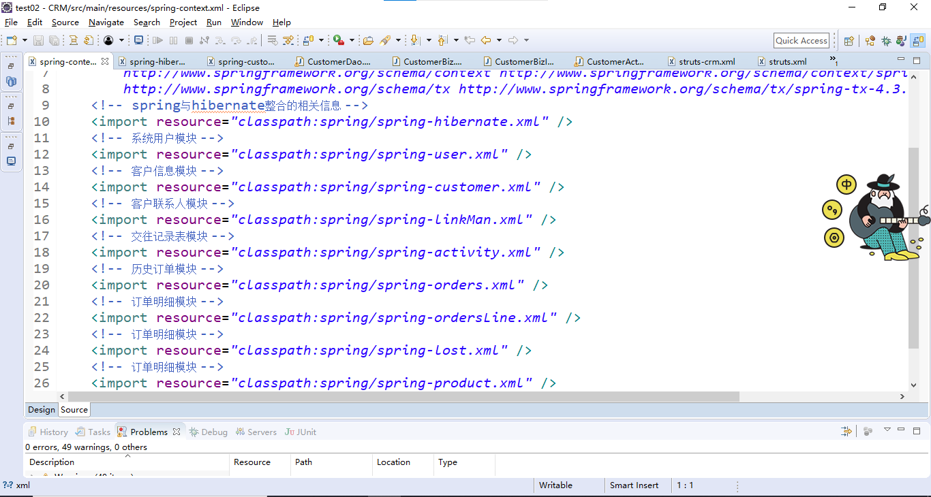The height and width of the screenshot is (497, 931).
Task: Click the Step Return debug icon
Action: pyautogui.click(x=251, y=40)
